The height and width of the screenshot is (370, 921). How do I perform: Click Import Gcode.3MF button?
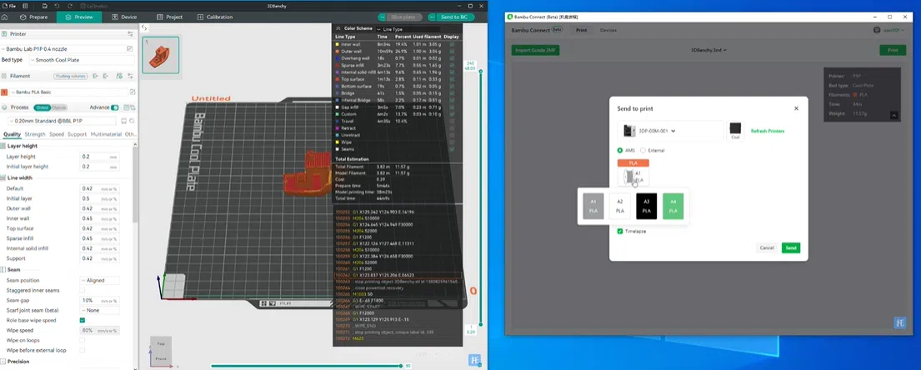[535, 51]
